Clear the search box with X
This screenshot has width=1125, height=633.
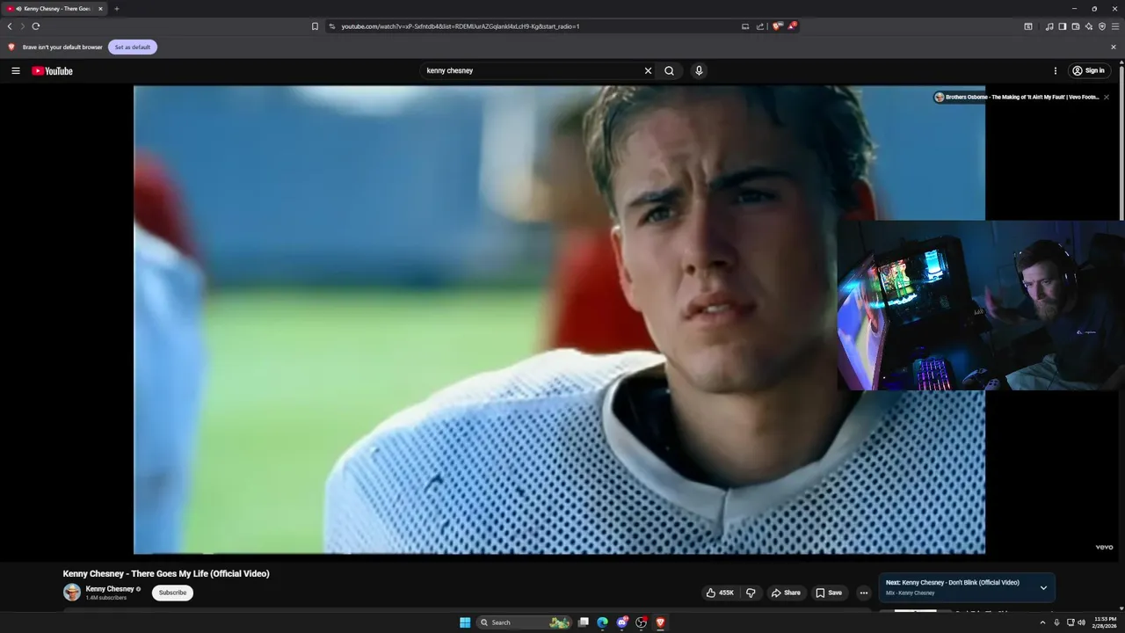[x=649, y=70]
